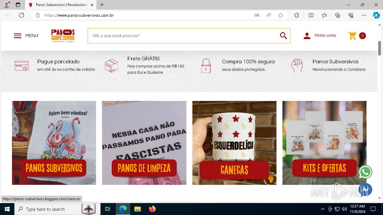The image size is (383, 215).
Task: Open browser extensions icon
Action: click(297, 15)
